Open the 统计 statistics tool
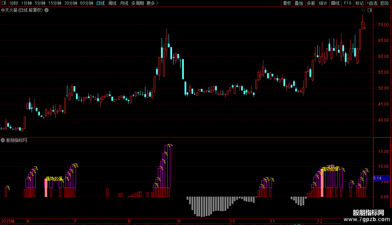The height and width of the screenshot is (225, 392). [x=323, y=3]
